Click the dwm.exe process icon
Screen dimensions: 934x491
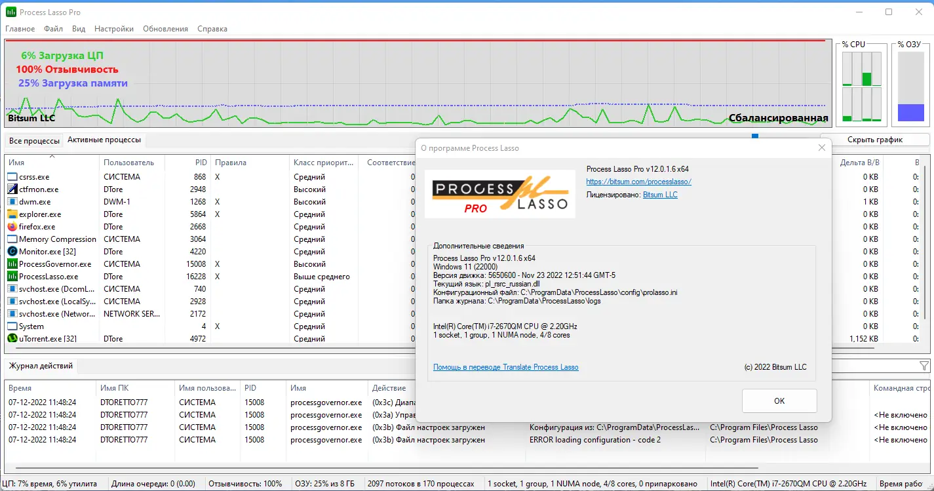pos(12,201)
